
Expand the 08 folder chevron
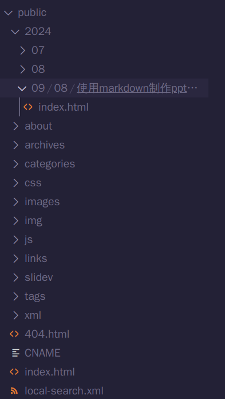(x=22, y=69)
